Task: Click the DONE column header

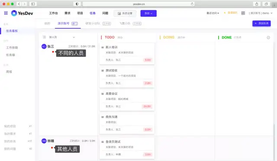Action: (x=227, y=38)
